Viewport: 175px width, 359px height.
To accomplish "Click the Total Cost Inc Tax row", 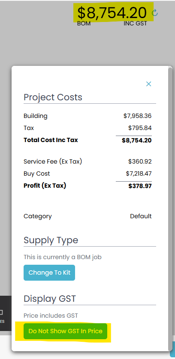I will coord(87,140).
